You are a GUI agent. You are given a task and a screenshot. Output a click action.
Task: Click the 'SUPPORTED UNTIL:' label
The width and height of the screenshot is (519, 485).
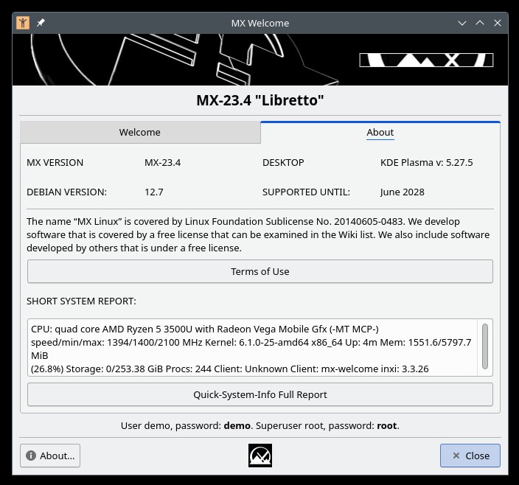click(x=306, y=192)
